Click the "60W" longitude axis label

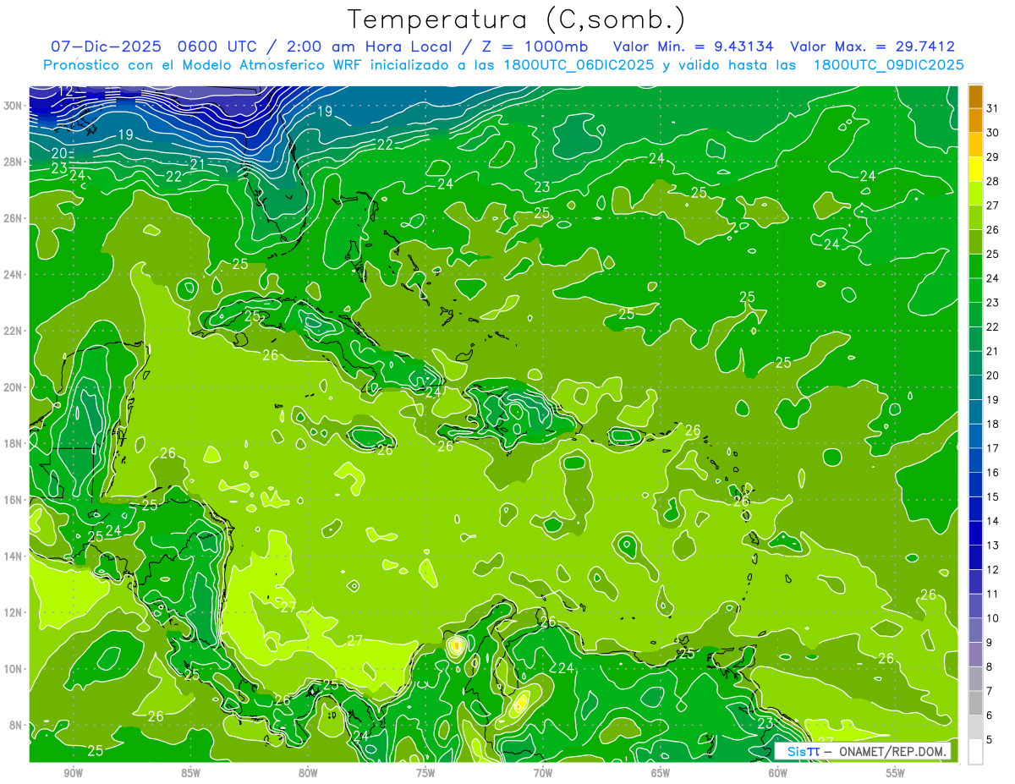coord(777,773)
